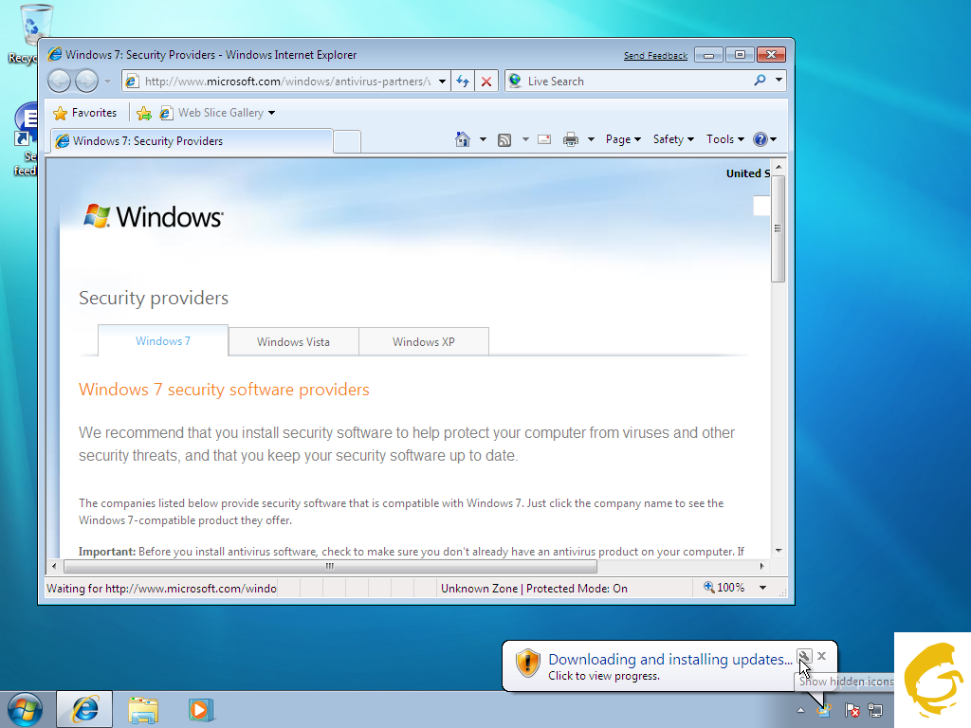Open the Tools menu dropdown
This screenshot has width=971, height=728.
point(725,139)
